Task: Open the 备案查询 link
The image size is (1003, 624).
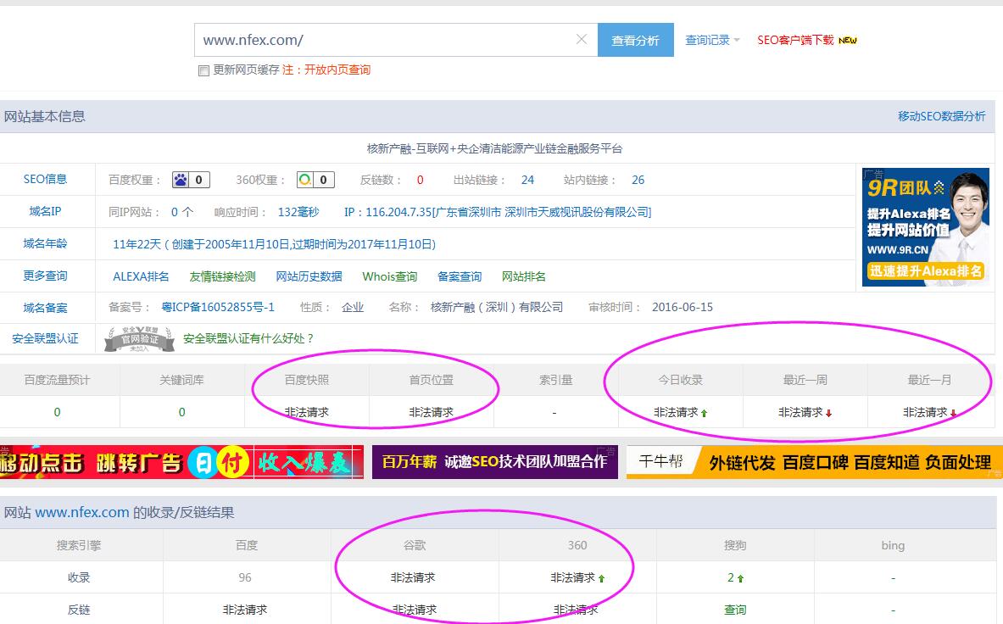Action: tap(460, 277)
